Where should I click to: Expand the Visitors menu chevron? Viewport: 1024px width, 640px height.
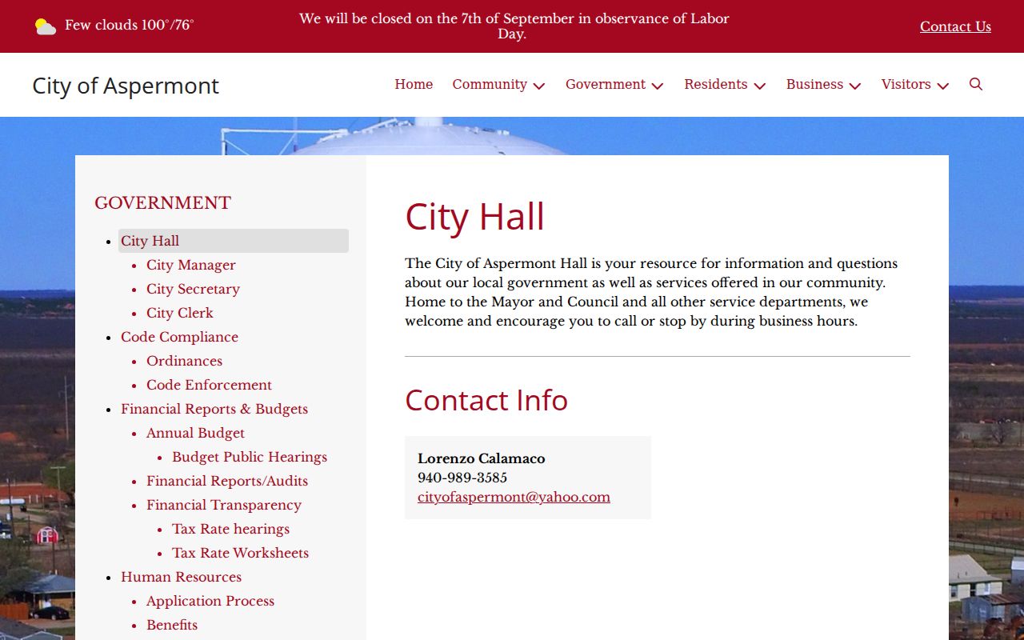pyautogui.click(x=943, y=86)
